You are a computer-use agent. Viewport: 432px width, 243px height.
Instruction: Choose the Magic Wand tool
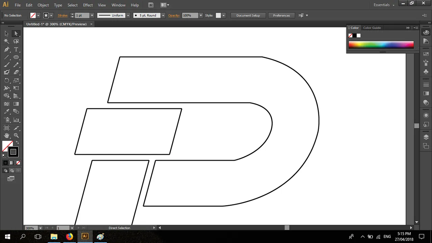6,41
